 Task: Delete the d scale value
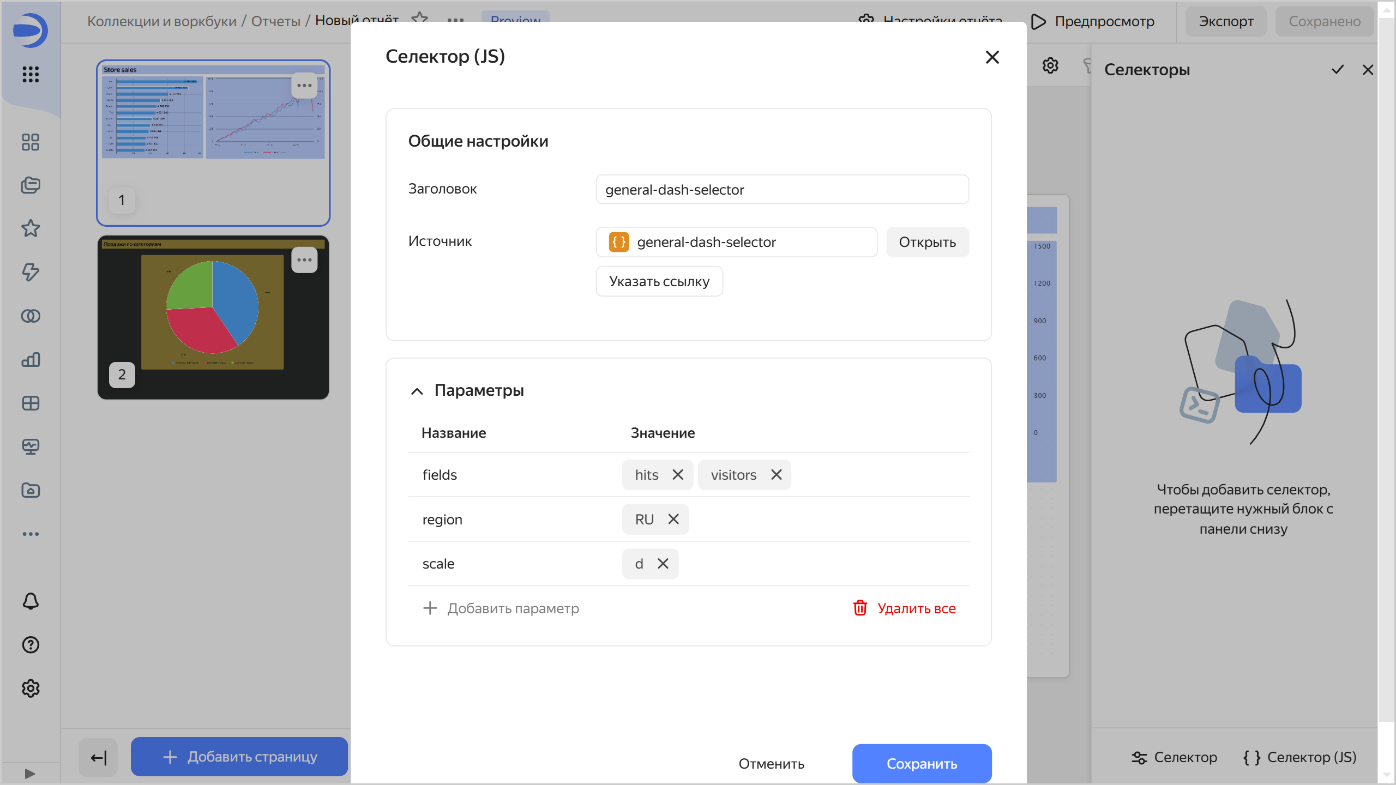coord(663,564)
